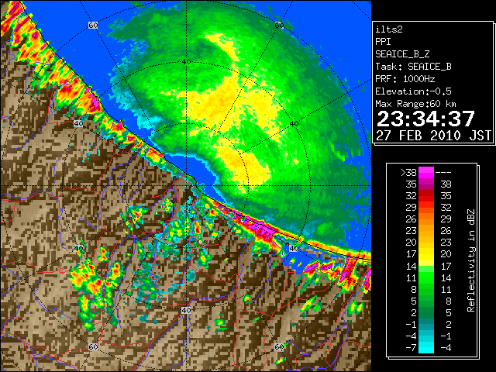
Task: Select the "27 FEB 2010 JST" date
Action: 433,136
